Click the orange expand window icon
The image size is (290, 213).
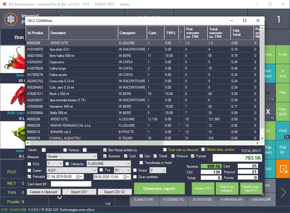(282, 169)
